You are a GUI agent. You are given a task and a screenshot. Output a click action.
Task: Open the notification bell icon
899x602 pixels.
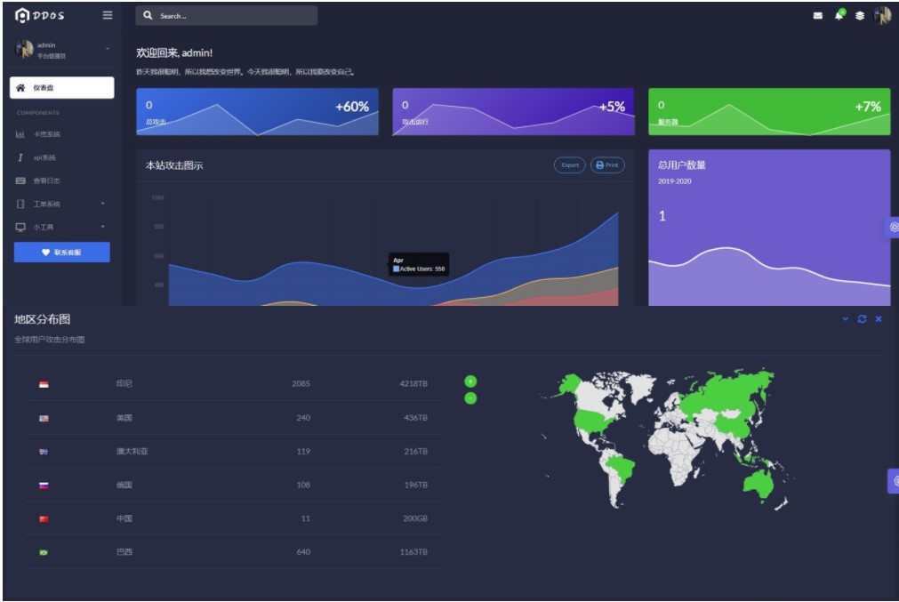839,16
